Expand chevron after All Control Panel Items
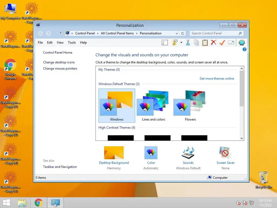 coord(137,33)
